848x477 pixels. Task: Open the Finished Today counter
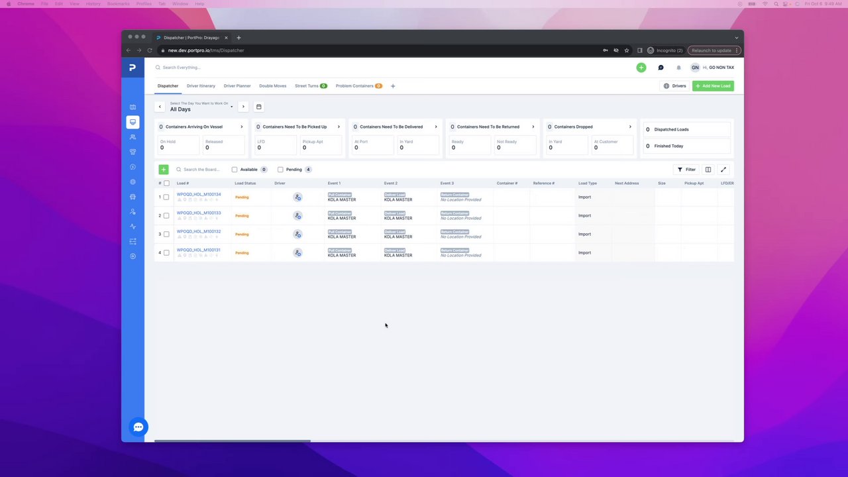(686, 146)
